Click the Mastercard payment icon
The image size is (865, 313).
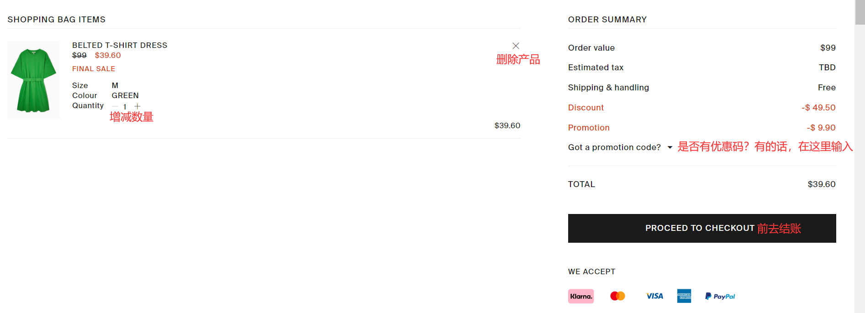[617, 296]
